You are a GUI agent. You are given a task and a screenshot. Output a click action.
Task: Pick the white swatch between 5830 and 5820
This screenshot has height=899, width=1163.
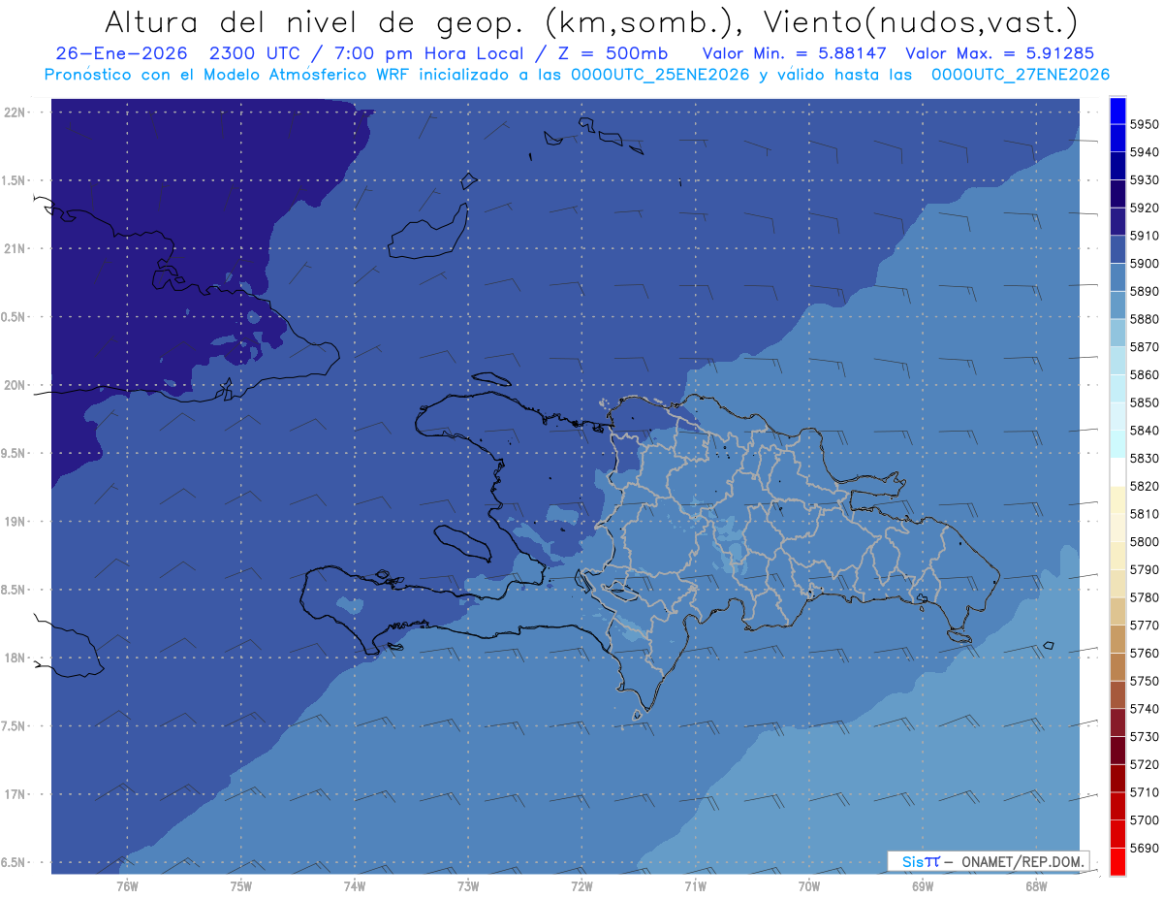pyautogui.click(x=1117, y=472)
